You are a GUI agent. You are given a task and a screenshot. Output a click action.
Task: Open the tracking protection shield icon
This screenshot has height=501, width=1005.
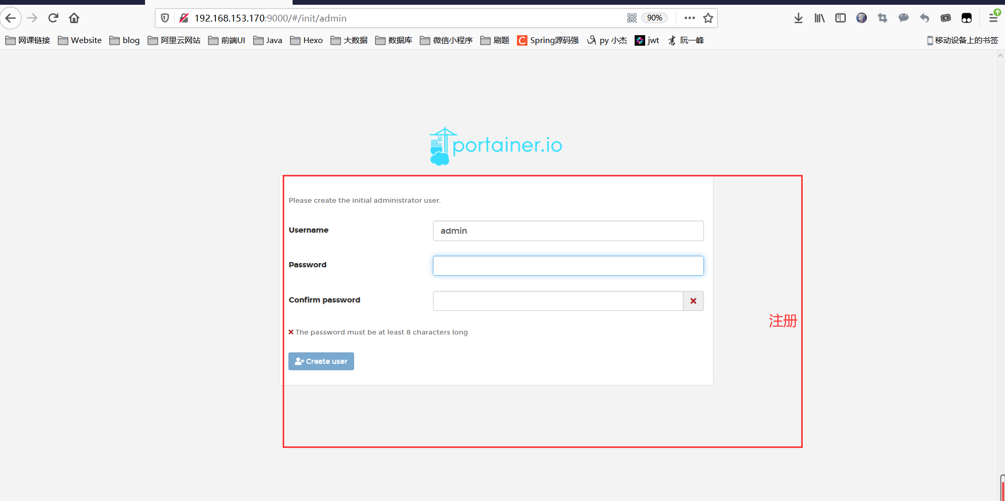(165, 18)
